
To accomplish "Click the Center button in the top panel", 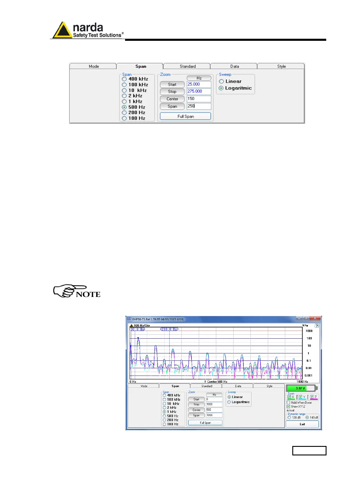I will [172, 99].
